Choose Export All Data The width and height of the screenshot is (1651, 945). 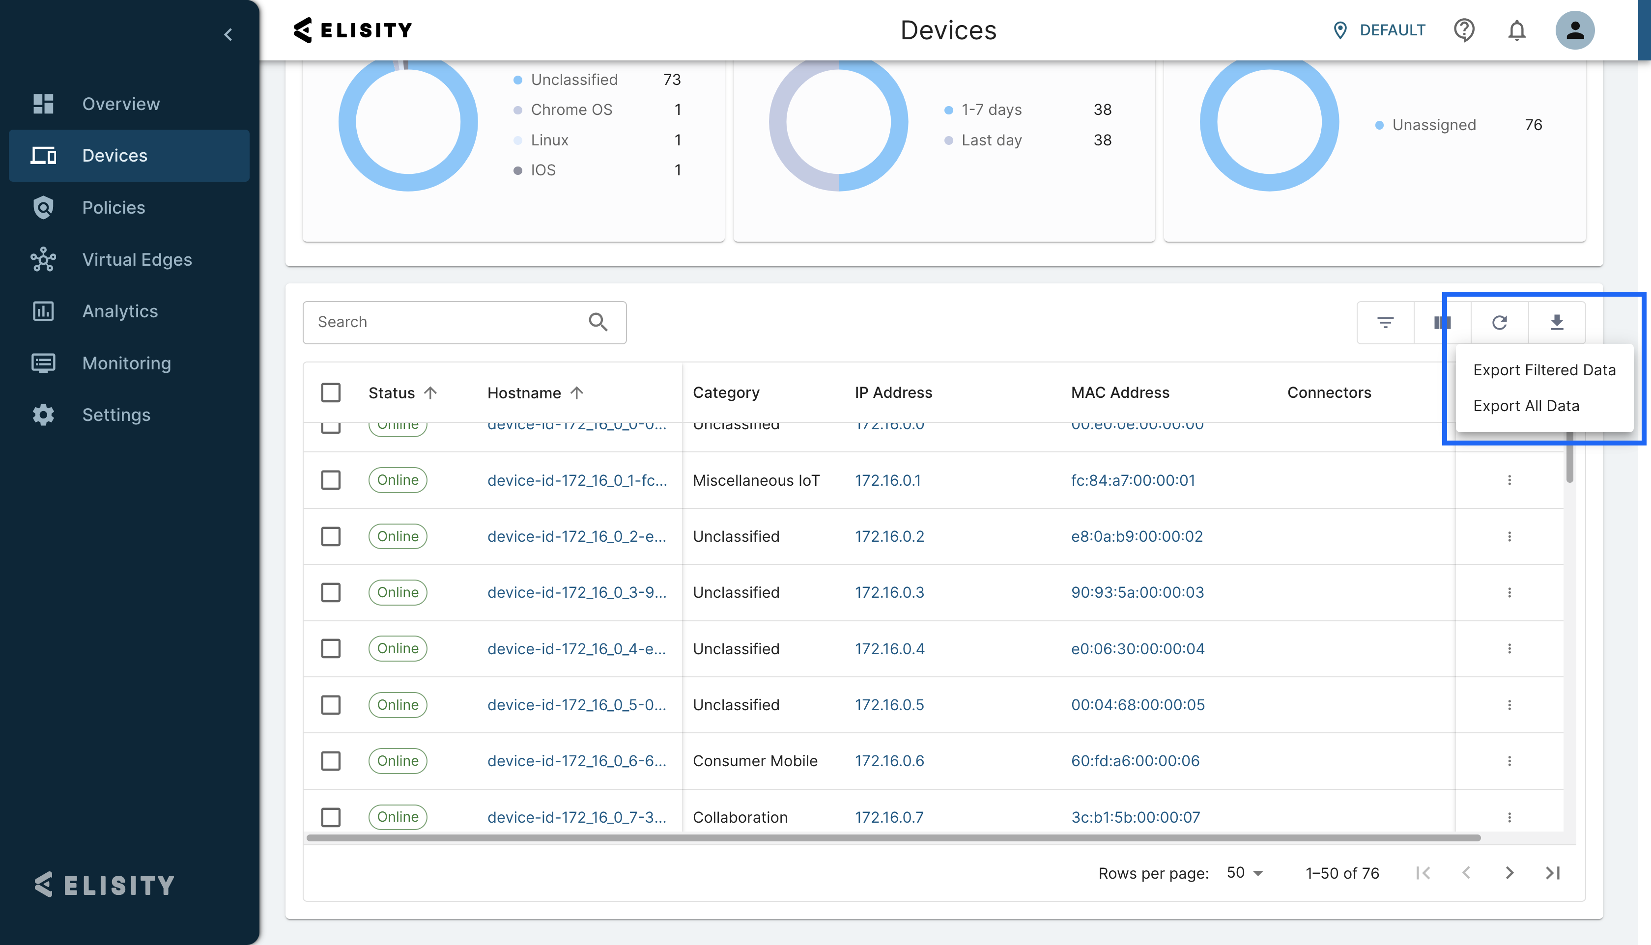point(1526,406)
